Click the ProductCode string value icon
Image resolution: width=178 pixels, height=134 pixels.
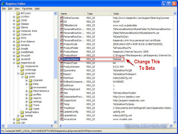click(62, 44)
